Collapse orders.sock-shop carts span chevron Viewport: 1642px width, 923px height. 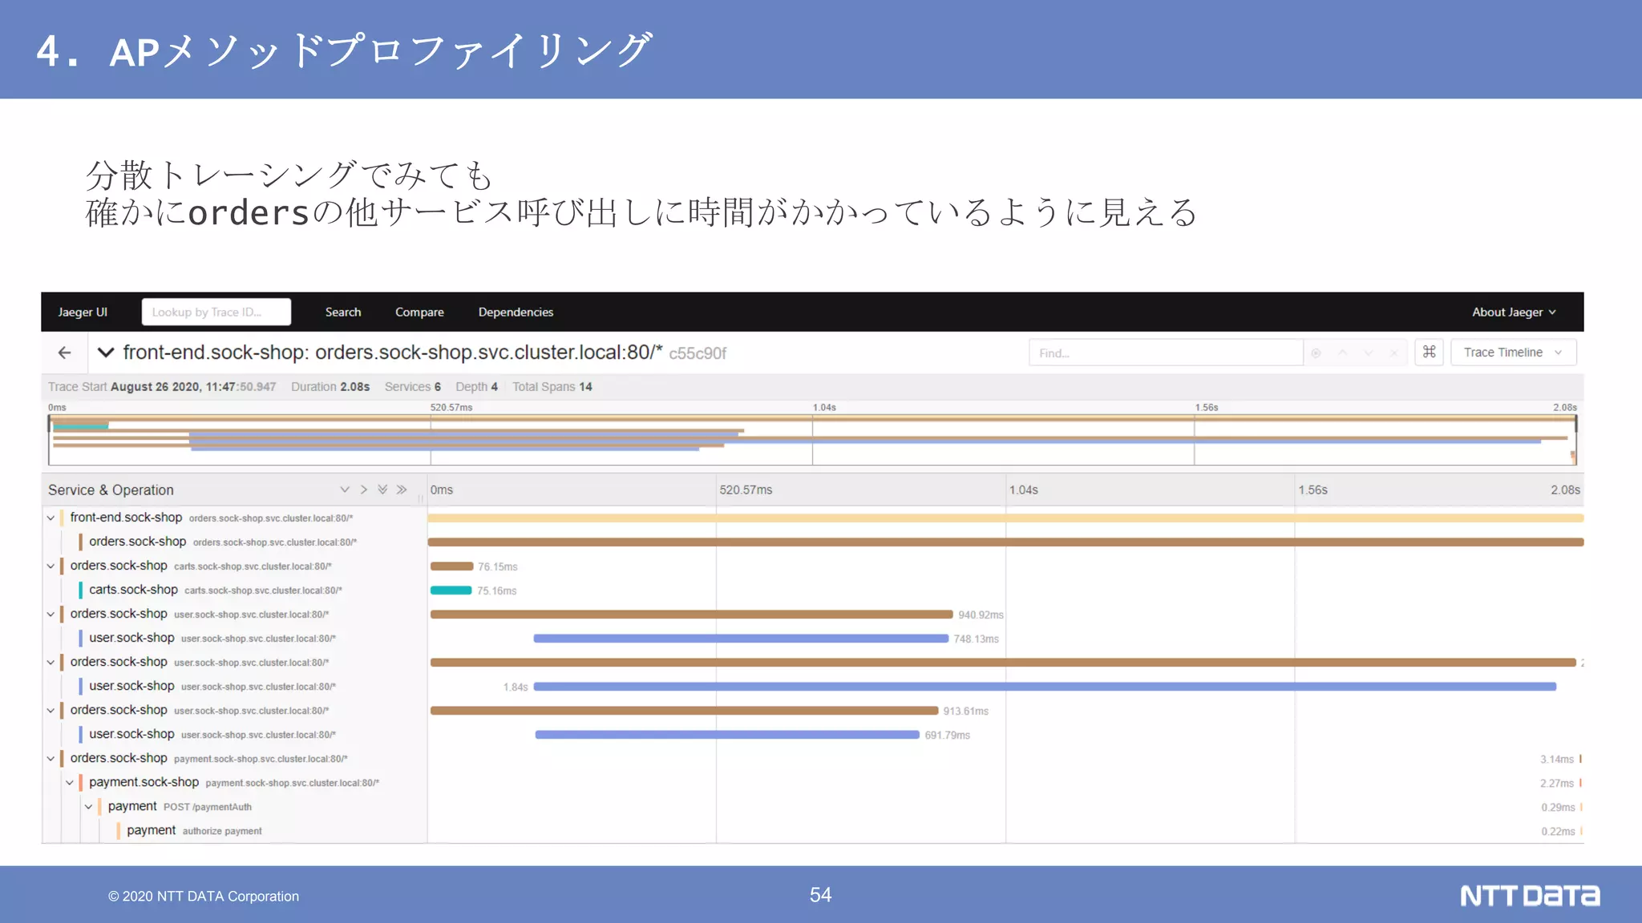(51, 566)
